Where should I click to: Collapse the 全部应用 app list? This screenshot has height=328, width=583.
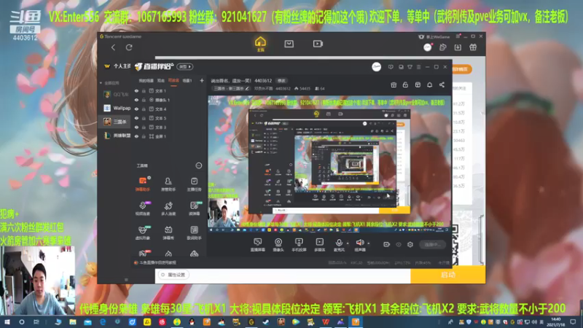[101, 83]
